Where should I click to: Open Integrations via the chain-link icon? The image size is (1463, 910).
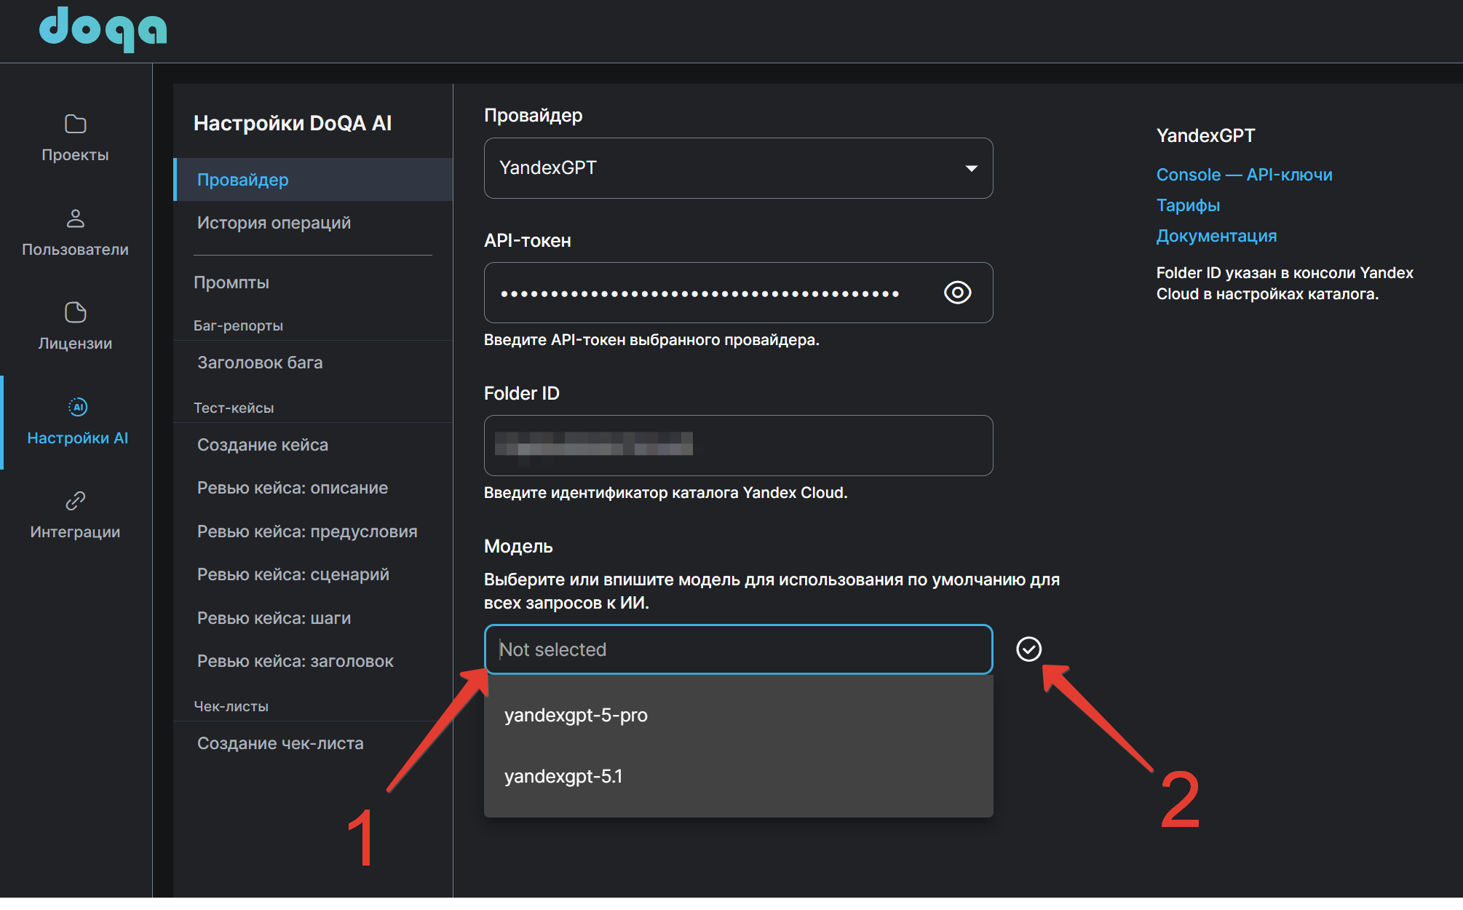76,501
